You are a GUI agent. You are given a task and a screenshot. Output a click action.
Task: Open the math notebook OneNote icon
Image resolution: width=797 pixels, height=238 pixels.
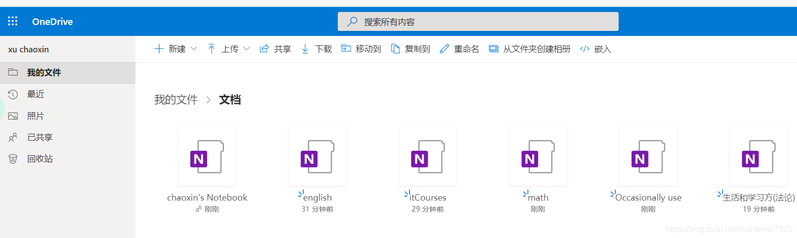coord(538,157)
